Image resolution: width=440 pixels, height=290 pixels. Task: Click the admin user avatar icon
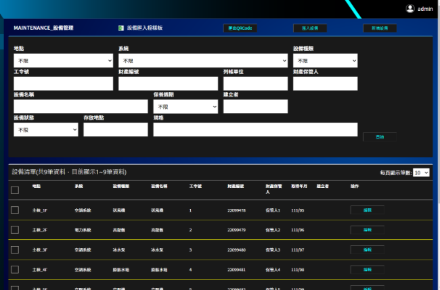coord(410,9)
